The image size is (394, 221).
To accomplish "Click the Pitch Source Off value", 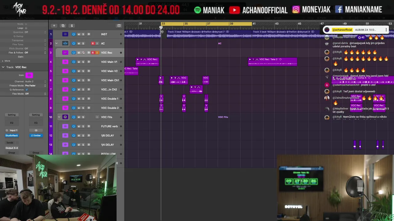I will click(26, 48).
